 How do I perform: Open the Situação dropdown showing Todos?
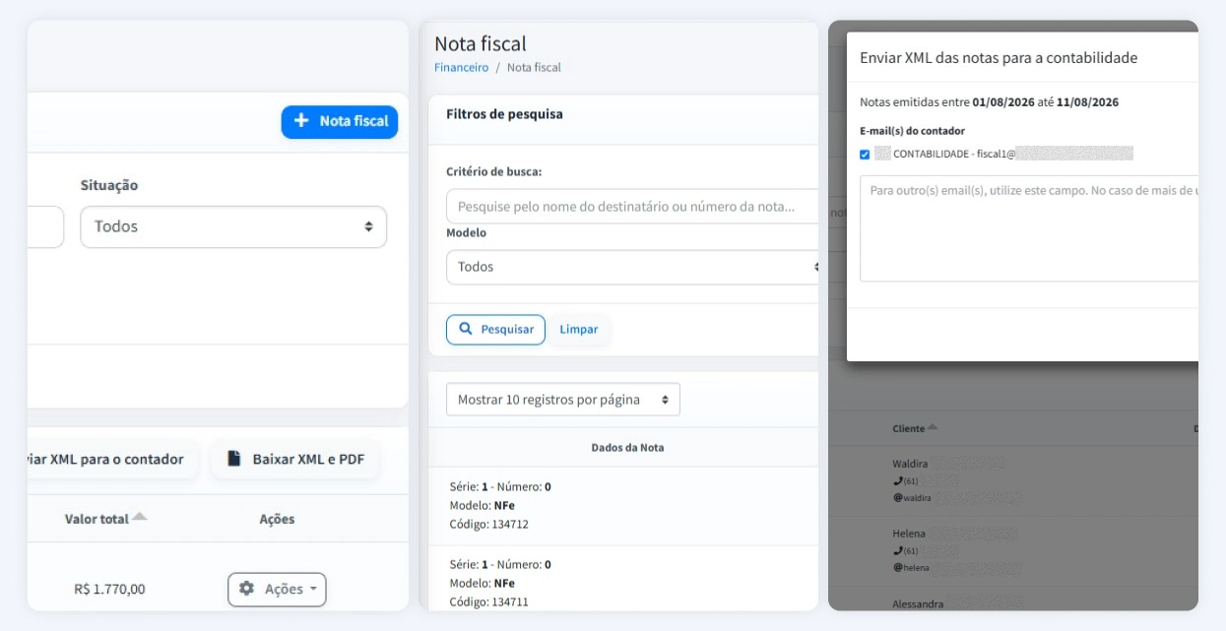click(x=233, y=226)
